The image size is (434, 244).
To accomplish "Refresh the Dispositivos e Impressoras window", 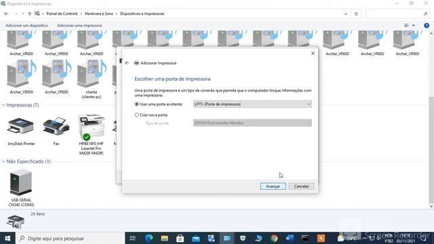I will [356, 14].
